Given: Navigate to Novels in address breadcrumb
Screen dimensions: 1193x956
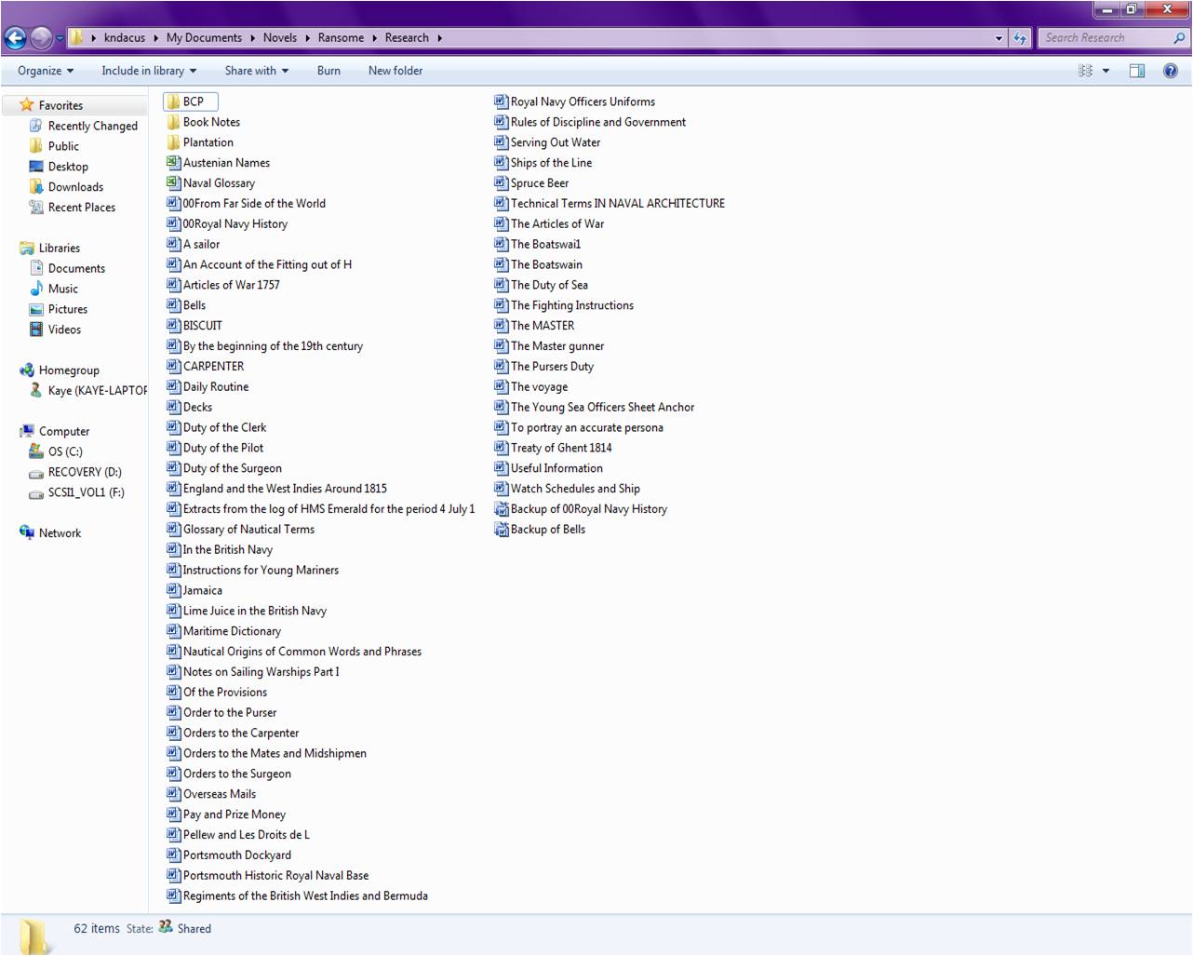Looking at the screenshot, I should coord(279,38).
